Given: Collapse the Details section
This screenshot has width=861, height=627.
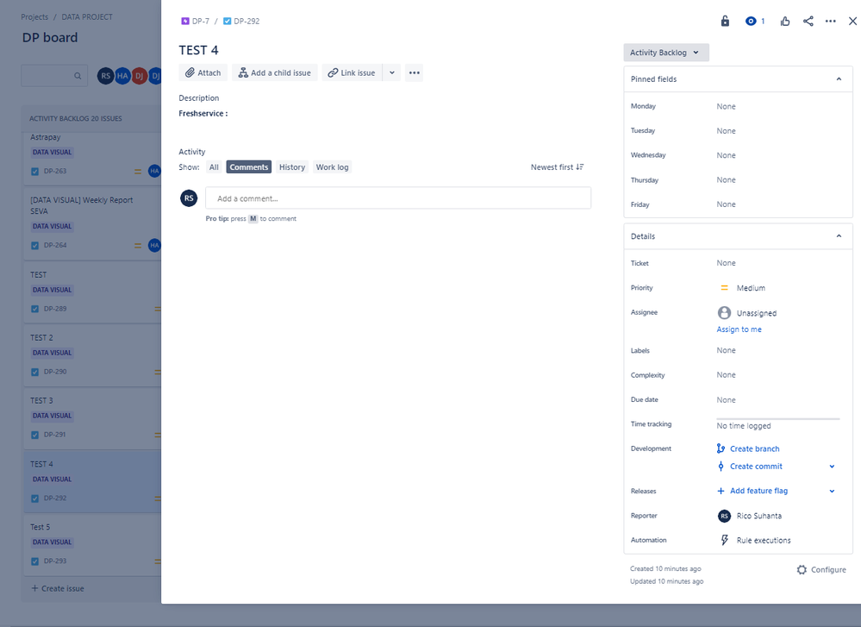Looking at the screenshot, I should [x=839, y=236].
